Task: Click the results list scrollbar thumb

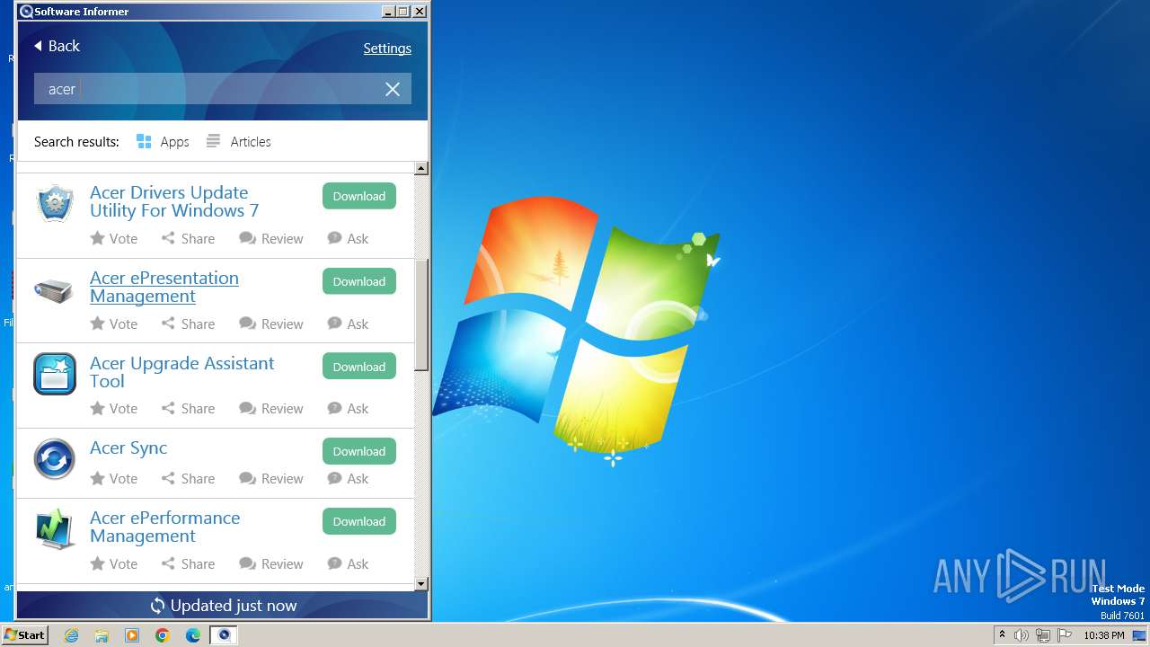Action: (x=421, y=315)
